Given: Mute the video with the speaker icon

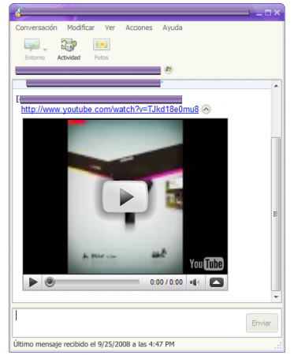Looking at the screenshot, I should tap(195, 282).
